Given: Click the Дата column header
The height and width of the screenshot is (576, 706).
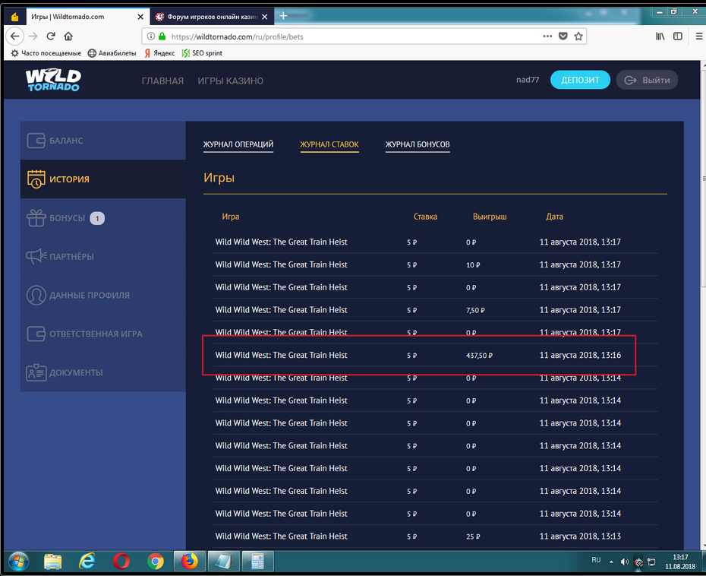Looking at the screenshot, I should pyautogui.click(x=554, y=217).
